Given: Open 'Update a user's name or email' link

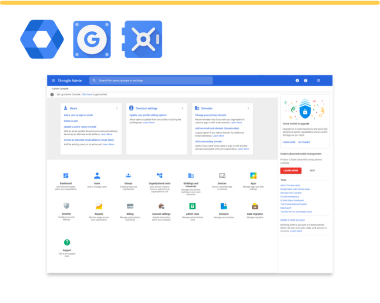Looking at the screenshot, I should (x=80, y=127).
